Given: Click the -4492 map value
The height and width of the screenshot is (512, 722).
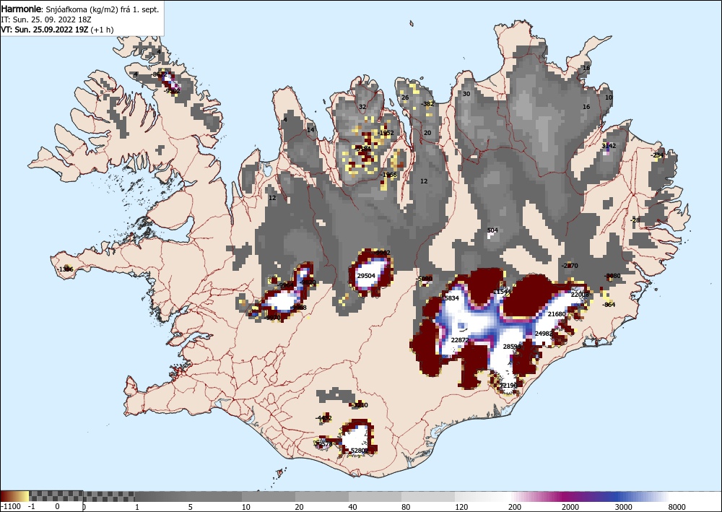Looking at the screenshot, I should point(323,418).
